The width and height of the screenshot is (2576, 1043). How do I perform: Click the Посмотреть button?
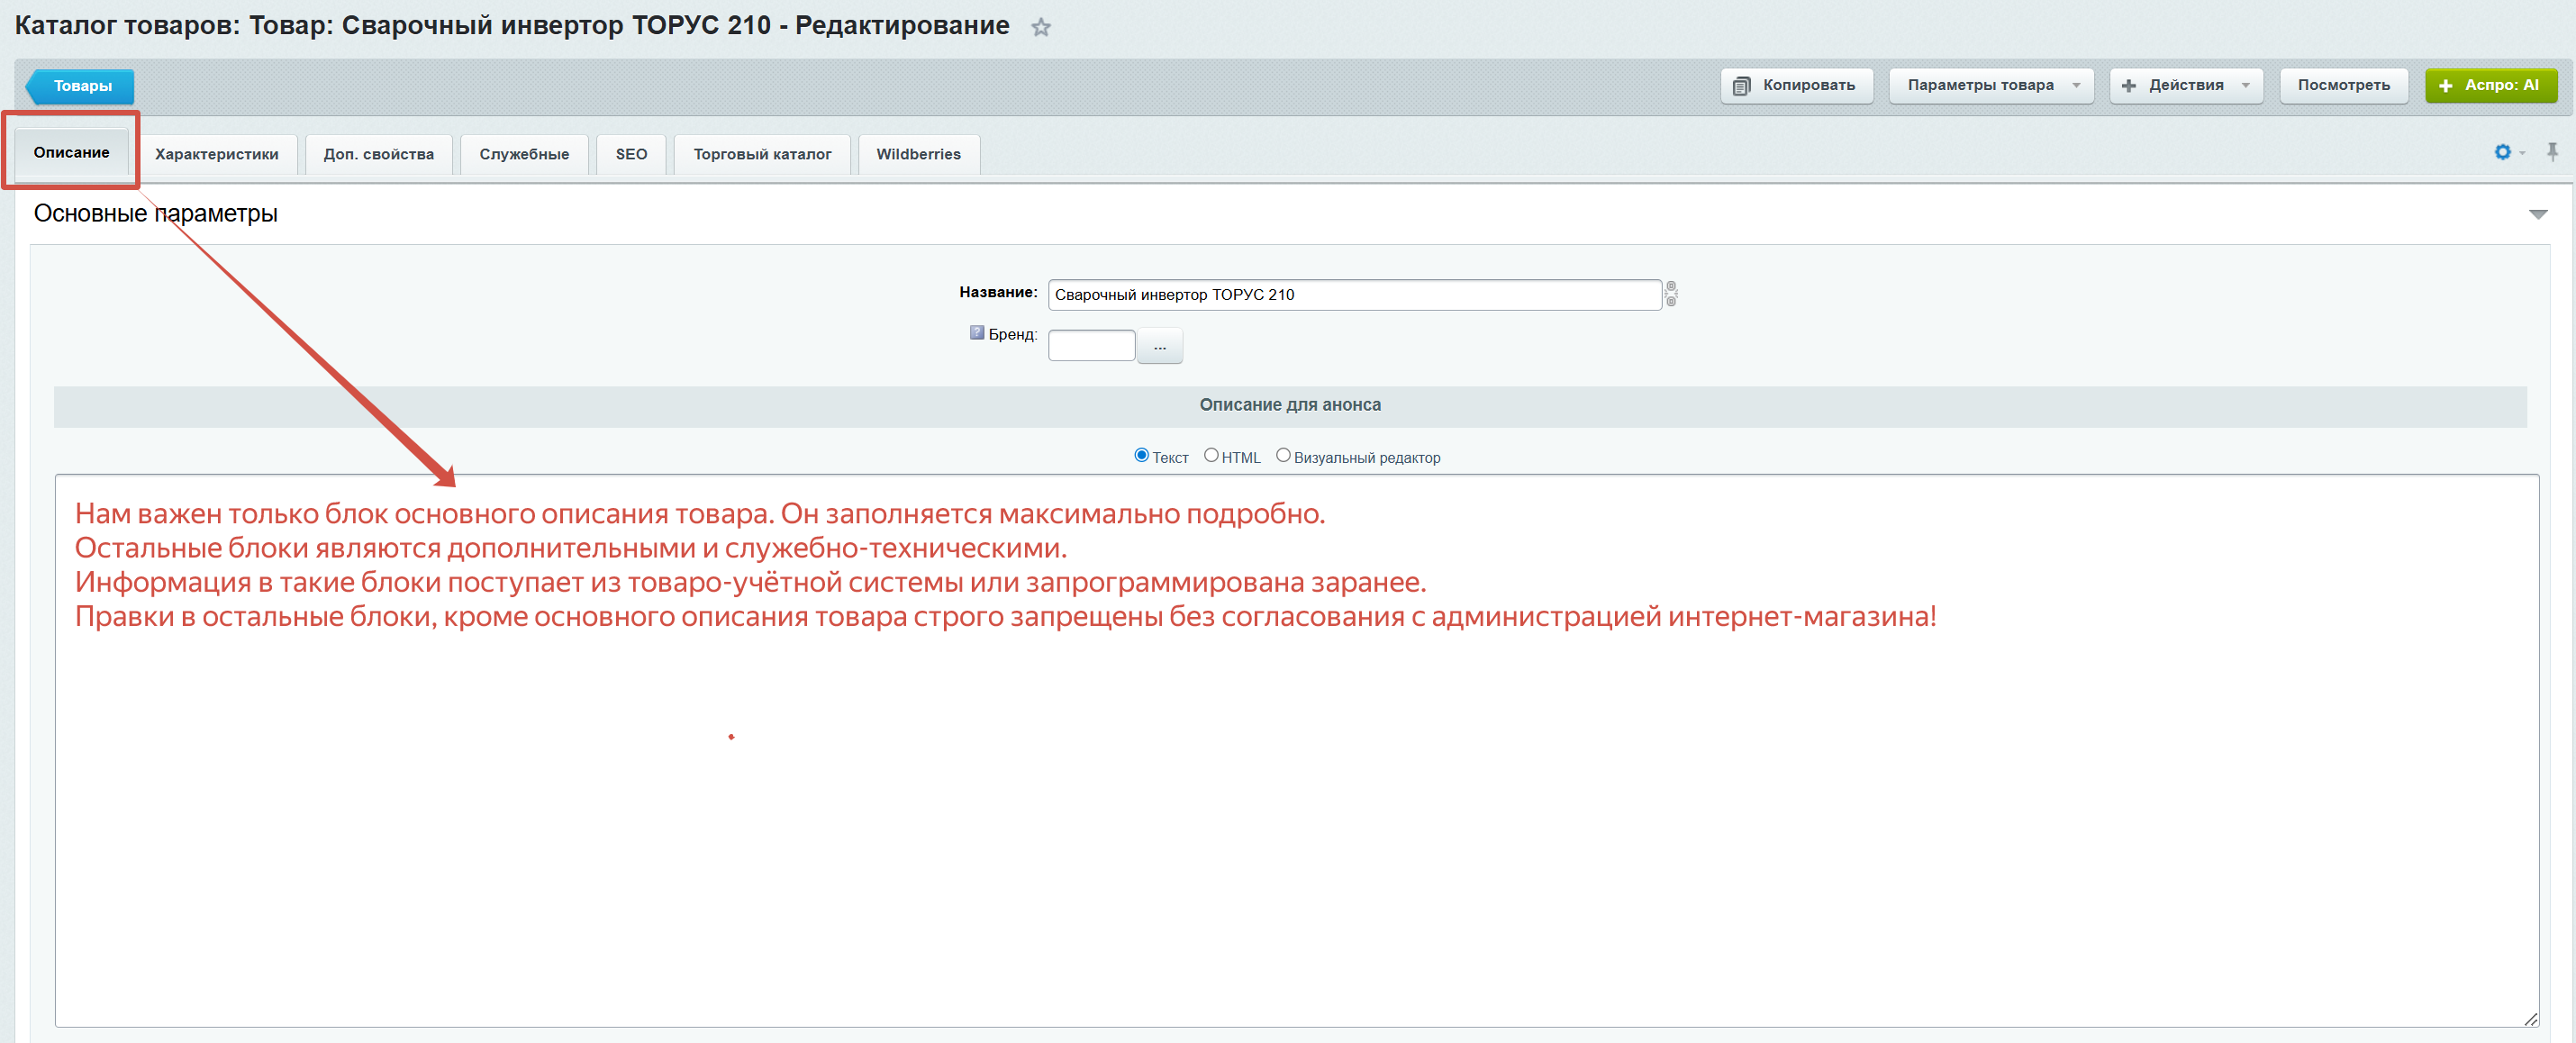tap(2343, 86)
